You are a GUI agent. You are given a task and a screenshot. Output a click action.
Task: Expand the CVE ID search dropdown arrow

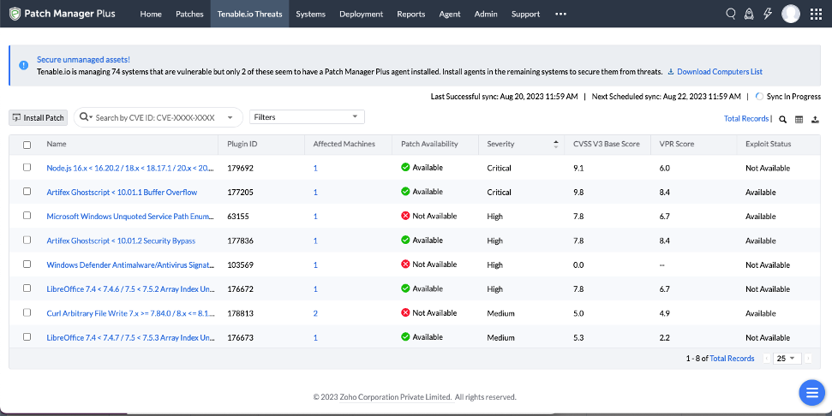pyautogui.click(x=230, y=117)
